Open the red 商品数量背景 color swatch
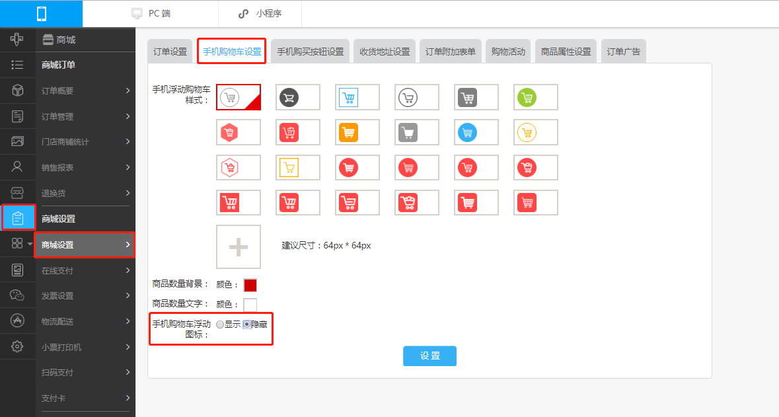The image size is (779, 417). [x=250, y=285]
